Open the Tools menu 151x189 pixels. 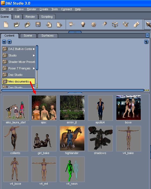pyautogui.click(x=55, y=9)
